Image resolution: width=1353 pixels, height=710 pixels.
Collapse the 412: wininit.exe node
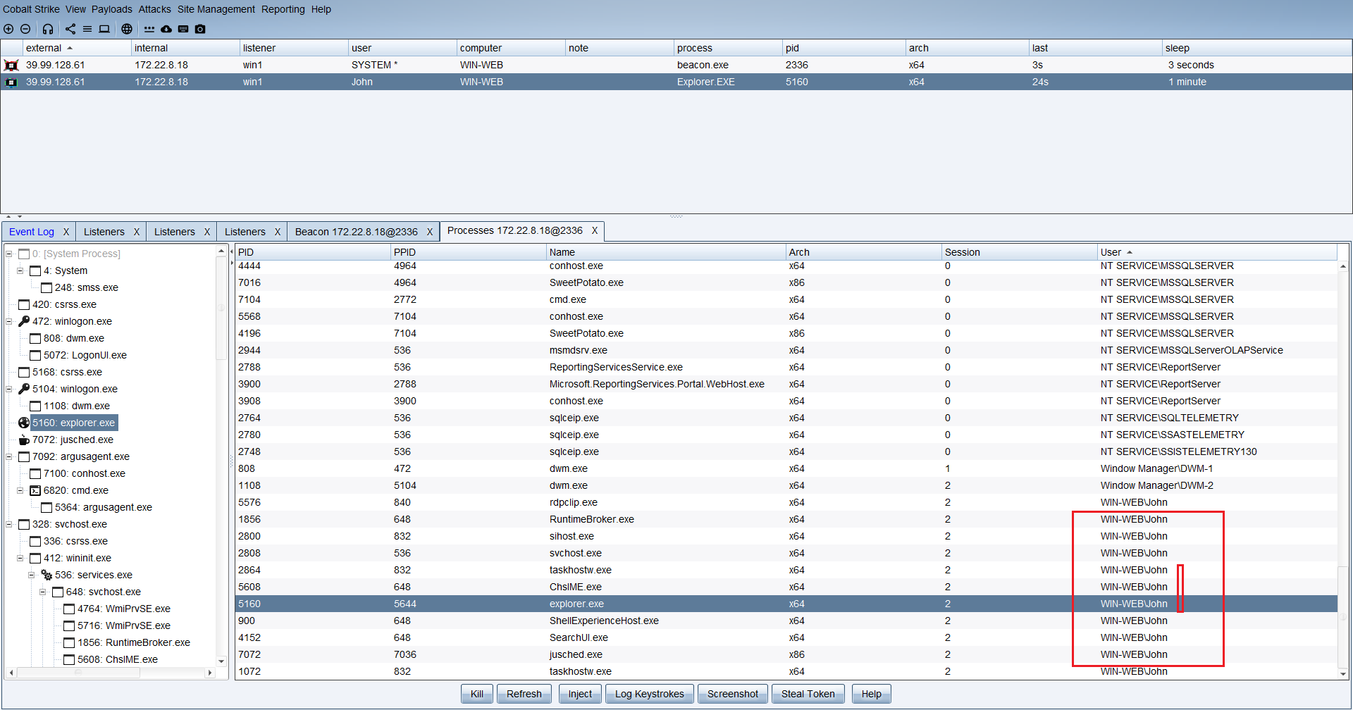click(20, 558)
